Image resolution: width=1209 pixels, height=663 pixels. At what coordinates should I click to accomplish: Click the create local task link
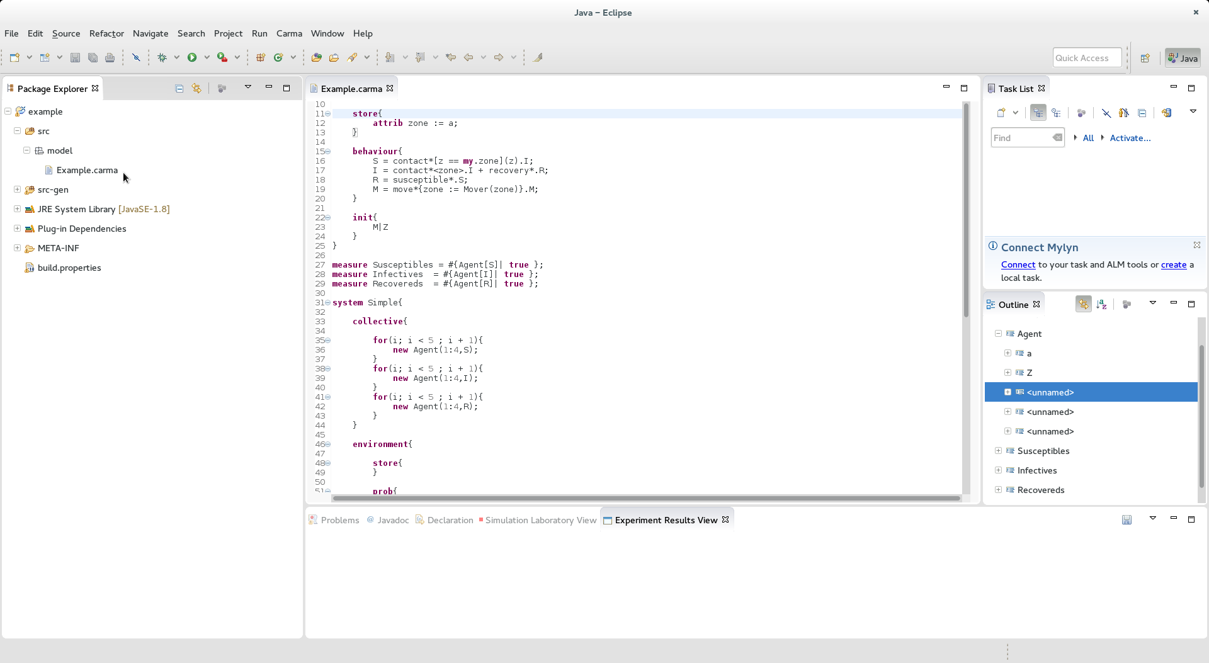[x=1174, y=264]
